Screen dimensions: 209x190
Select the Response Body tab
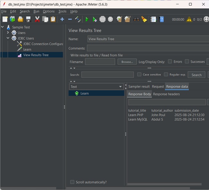click(140, 94)
